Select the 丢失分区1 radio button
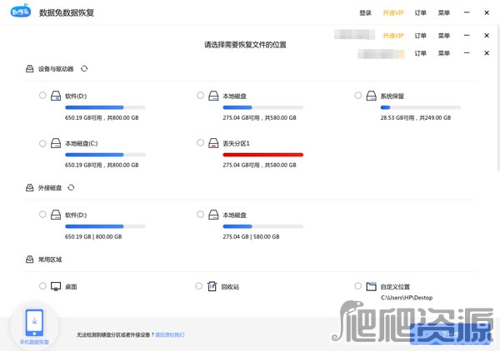 click(x=200, y=142)
